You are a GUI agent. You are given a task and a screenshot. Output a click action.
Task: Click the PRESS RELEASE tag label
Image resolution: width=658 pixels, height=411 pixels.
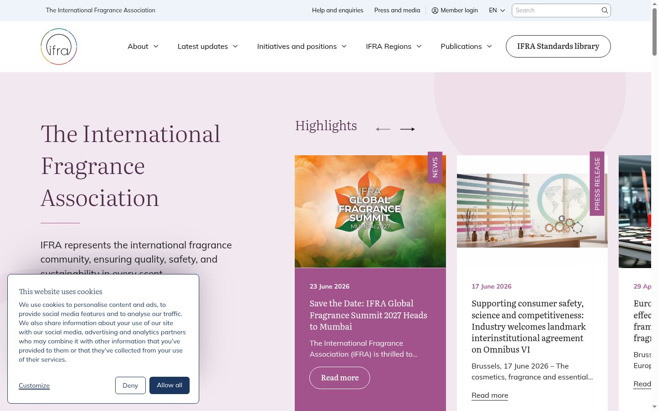597,184
